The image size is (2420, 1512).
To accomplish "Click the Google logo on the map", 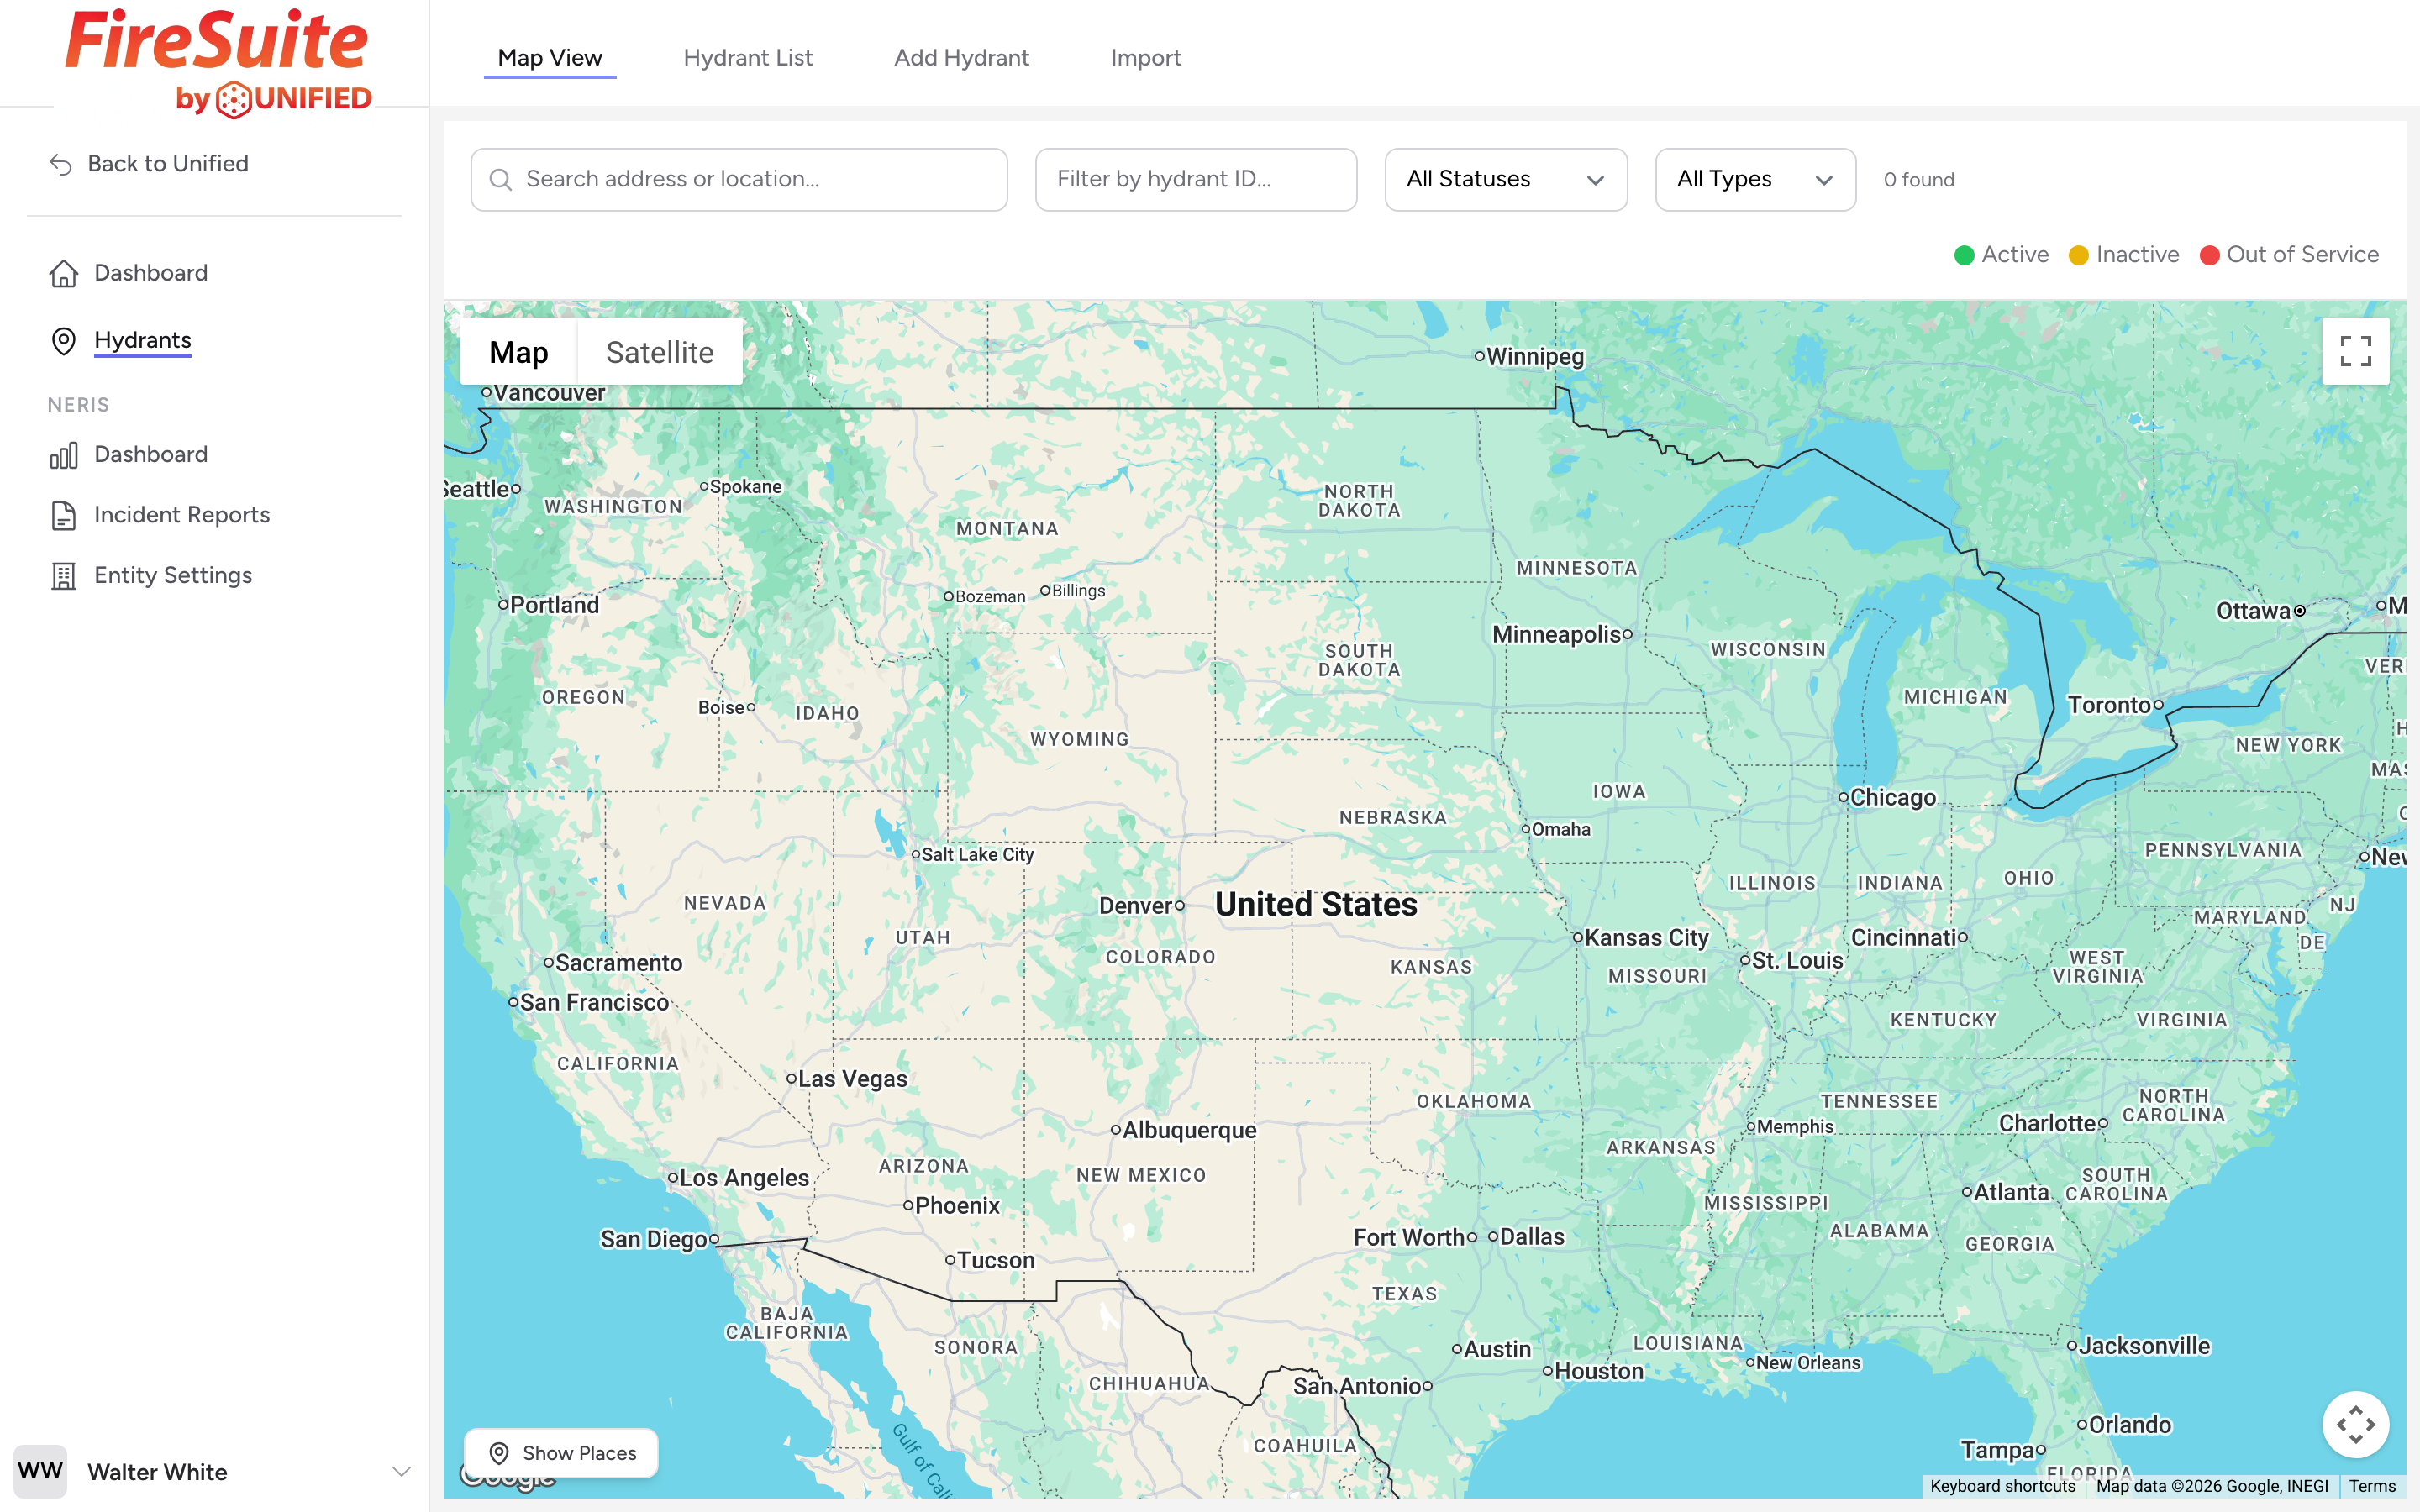I will [507, 1476].
